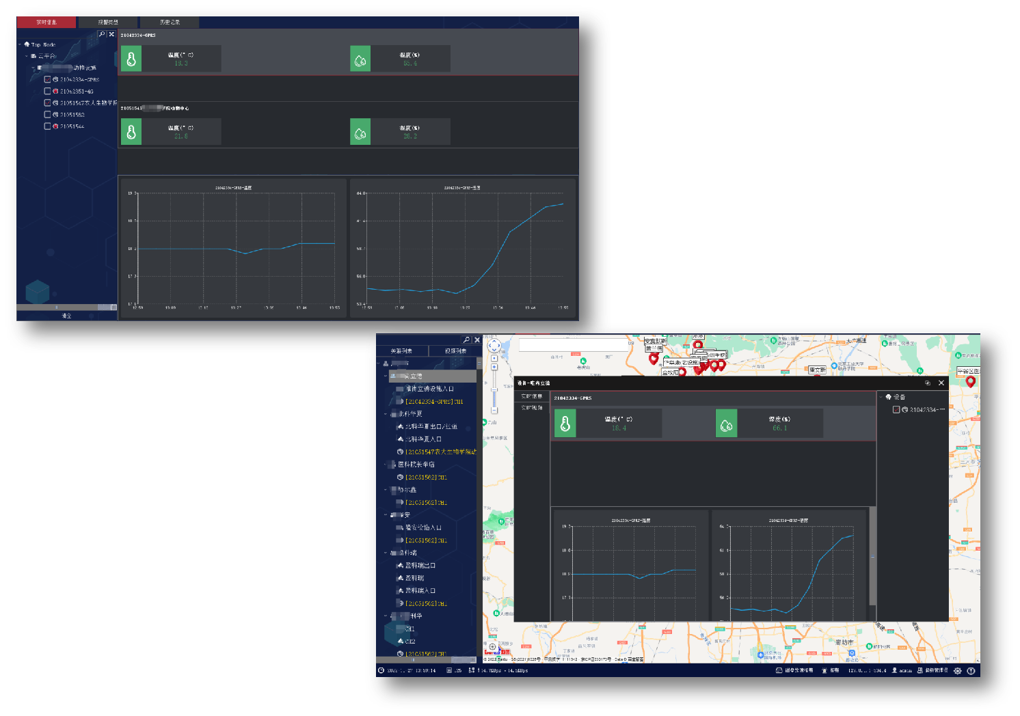Check the 21042351-4G device checkbox
The height and width of the screenshot is (716, 1020).
[x=47, y=91]
